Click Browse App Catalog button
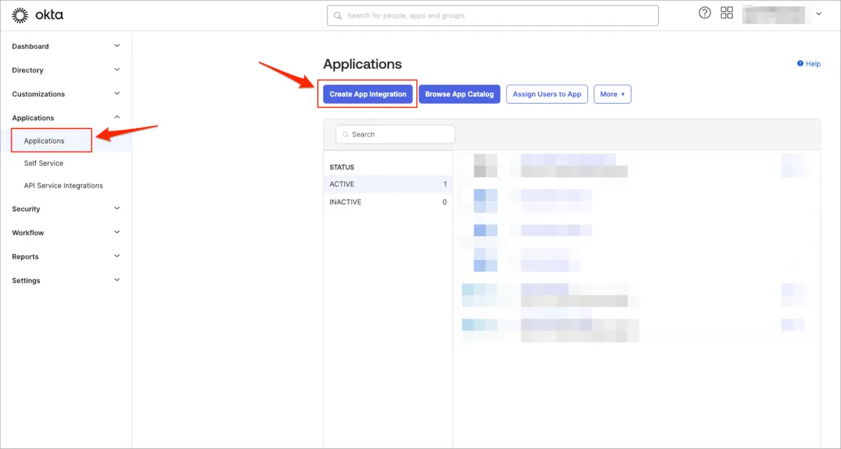 (x=459, y=95)
